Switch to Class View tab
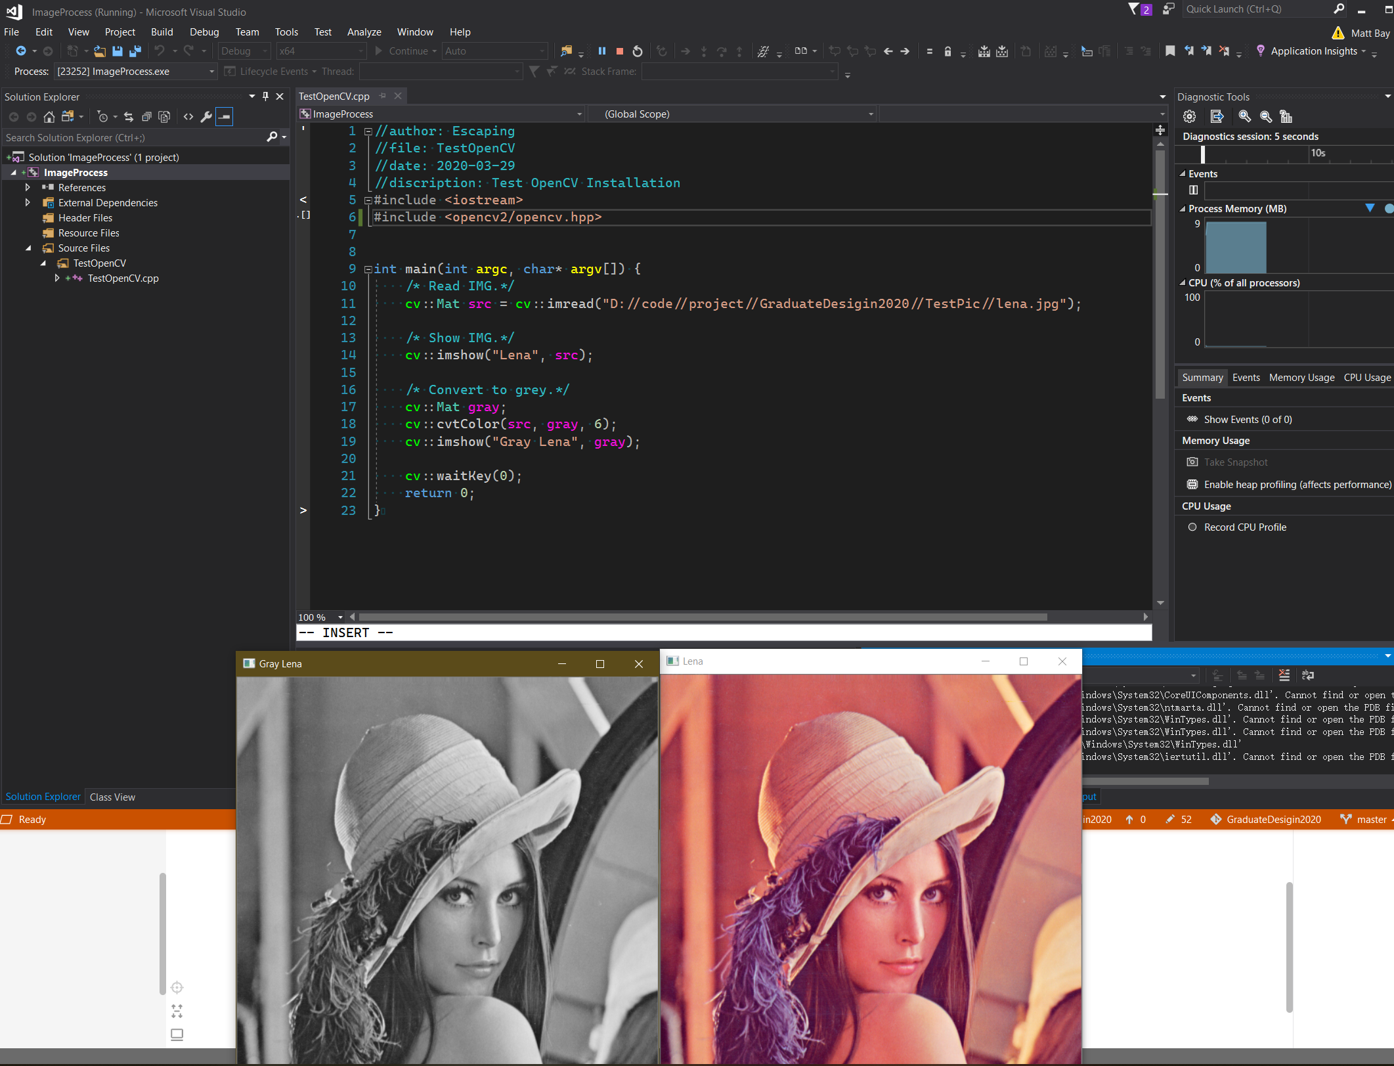The image size is (1394, 1066). click(112, 797)
